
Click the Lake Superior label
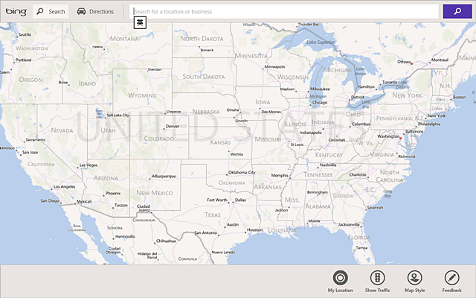pyautogui.click(x=321, y=42)
